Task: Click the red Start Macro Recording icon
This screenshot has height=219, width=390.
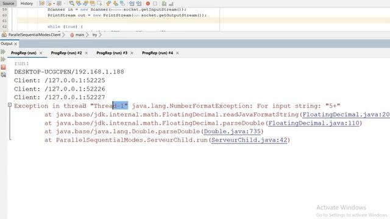Action: [x=148, y=4]
